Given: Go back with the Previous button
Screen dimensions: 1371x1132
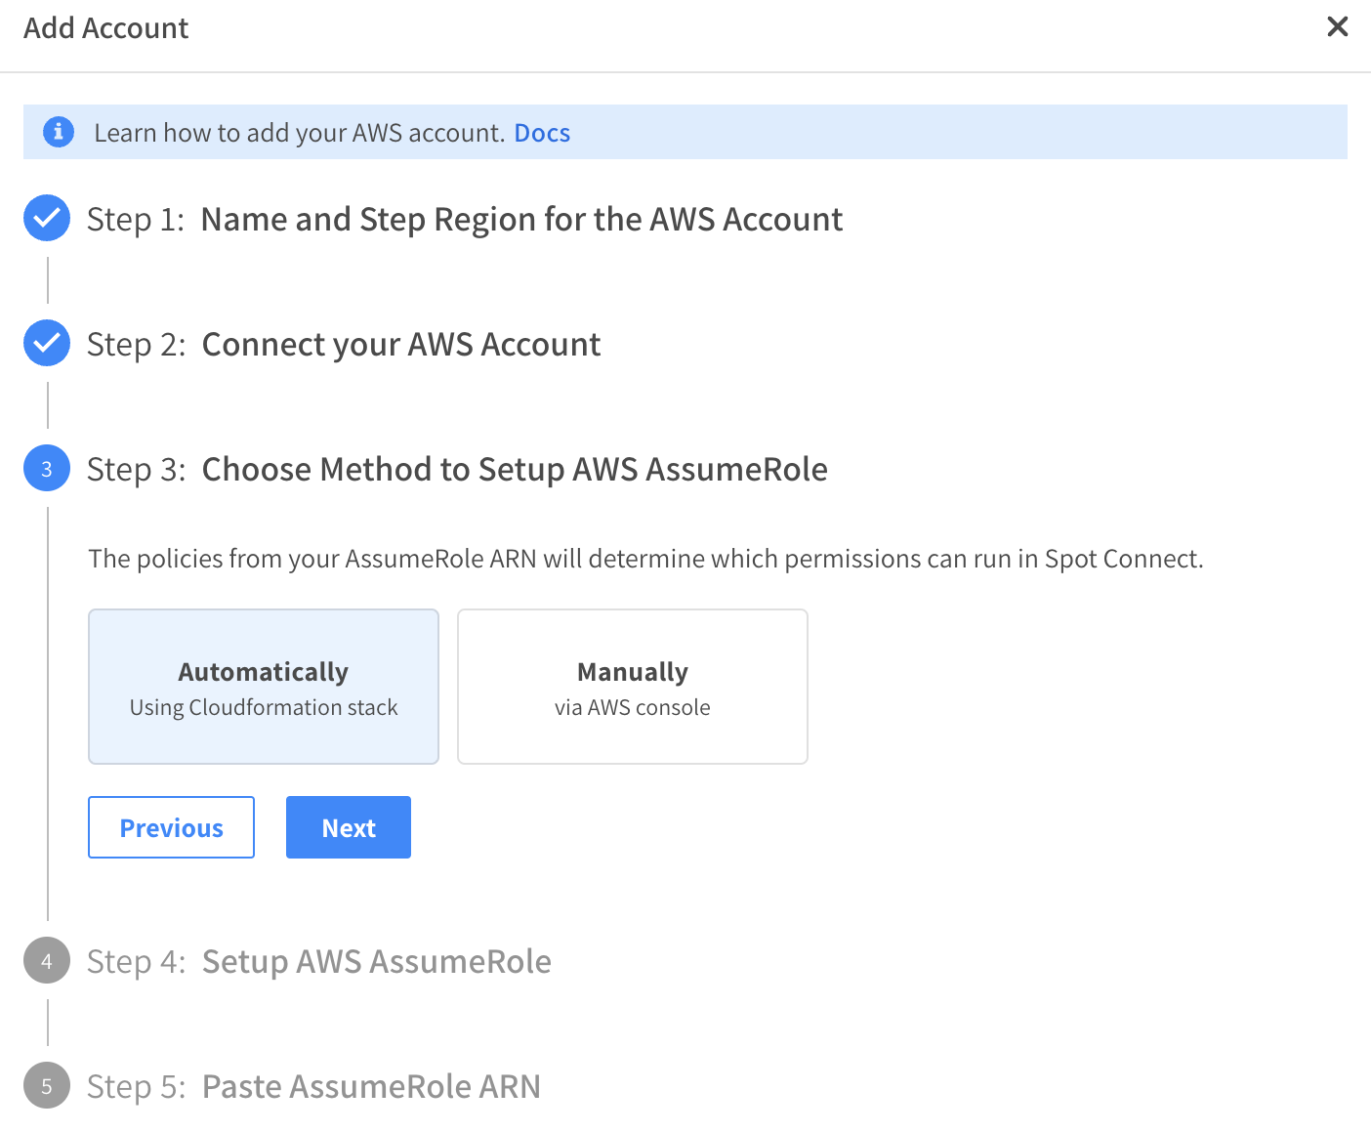Looking at the screenshot, I should (x=171, y=827).
